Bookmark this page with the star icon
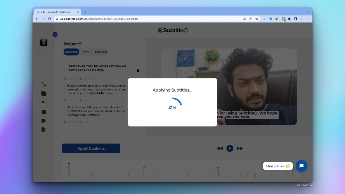The width and height of the screenshot is (345, 194). click(257, 19)
